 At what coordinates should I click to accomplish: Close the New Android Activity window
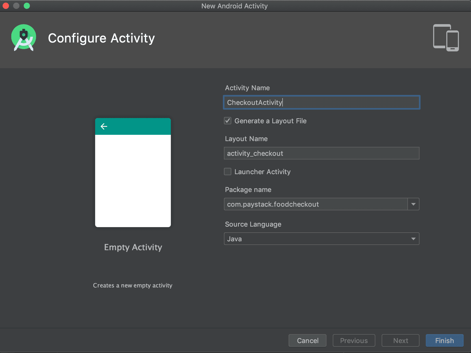6,6
